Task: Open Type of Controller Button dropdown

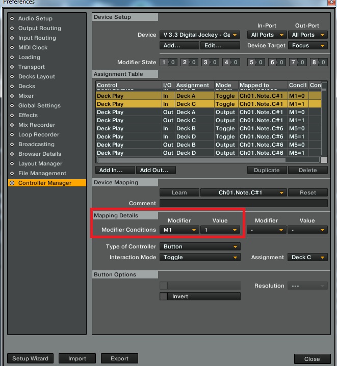Action: point(200,246)
